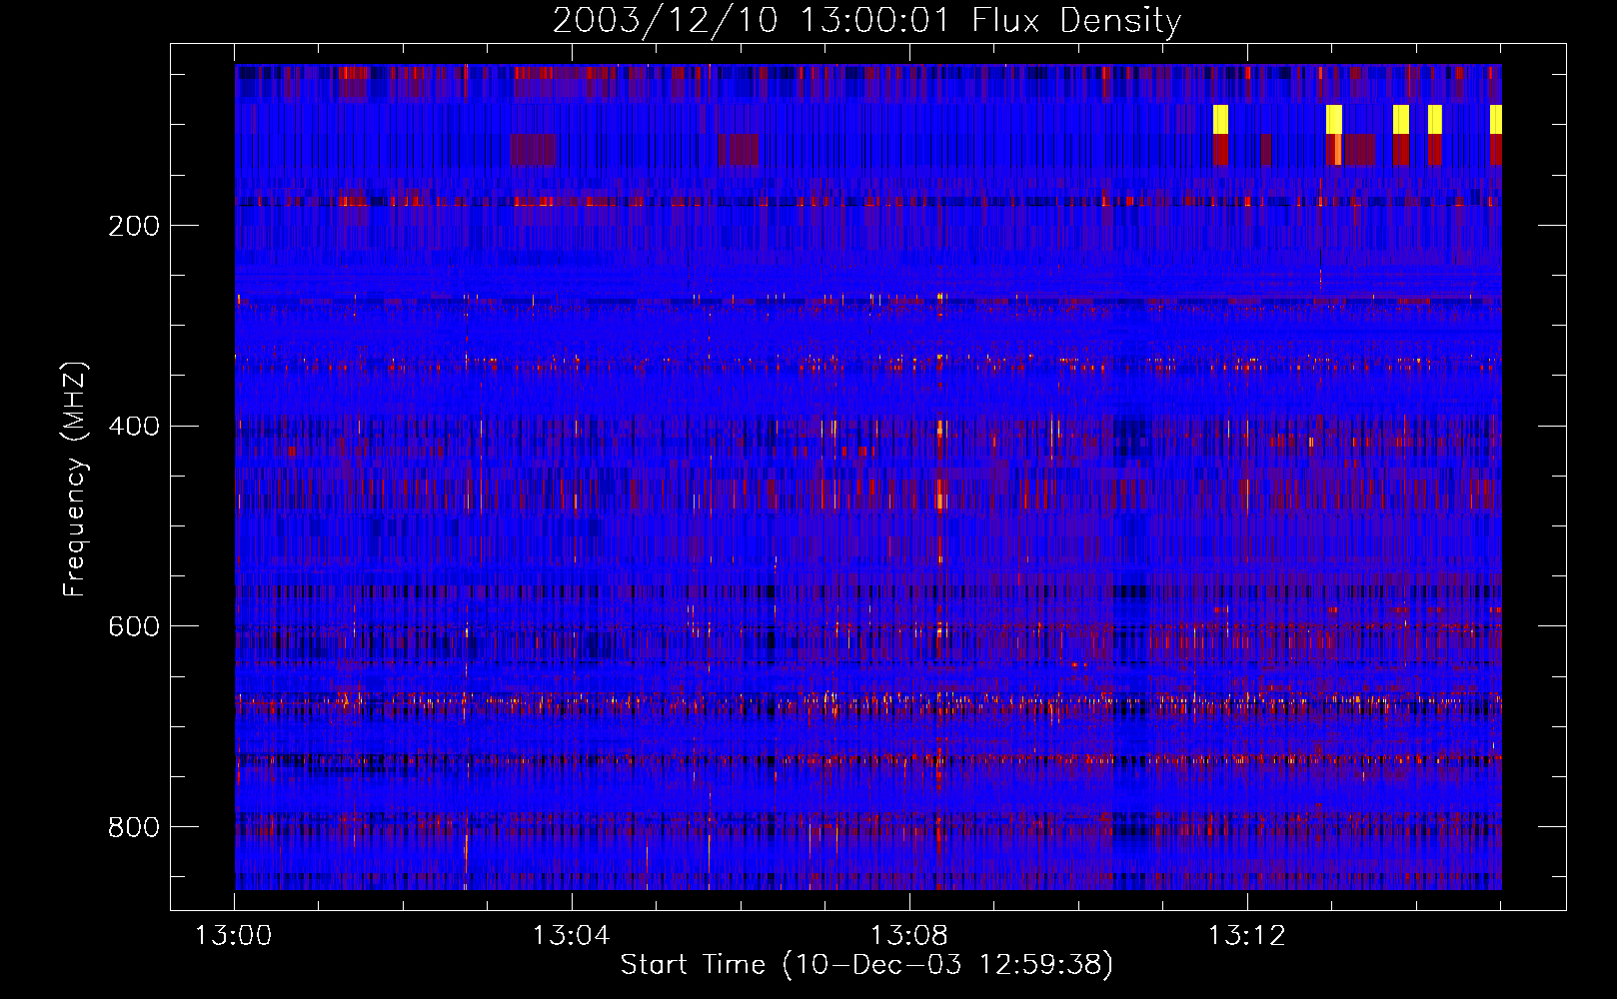Click the 13:00 time tick label
The height and width of the screenshot is (999, 1617).
click(234, 936)
